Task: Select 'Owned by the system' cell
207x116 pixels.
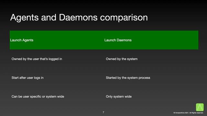Action: click(122, 59)
